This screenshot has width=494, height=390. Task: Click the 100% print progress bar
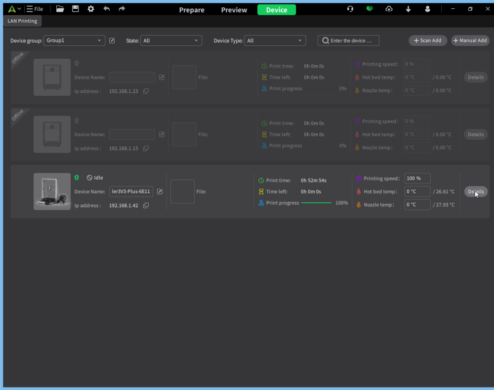[x=316, y=203]
